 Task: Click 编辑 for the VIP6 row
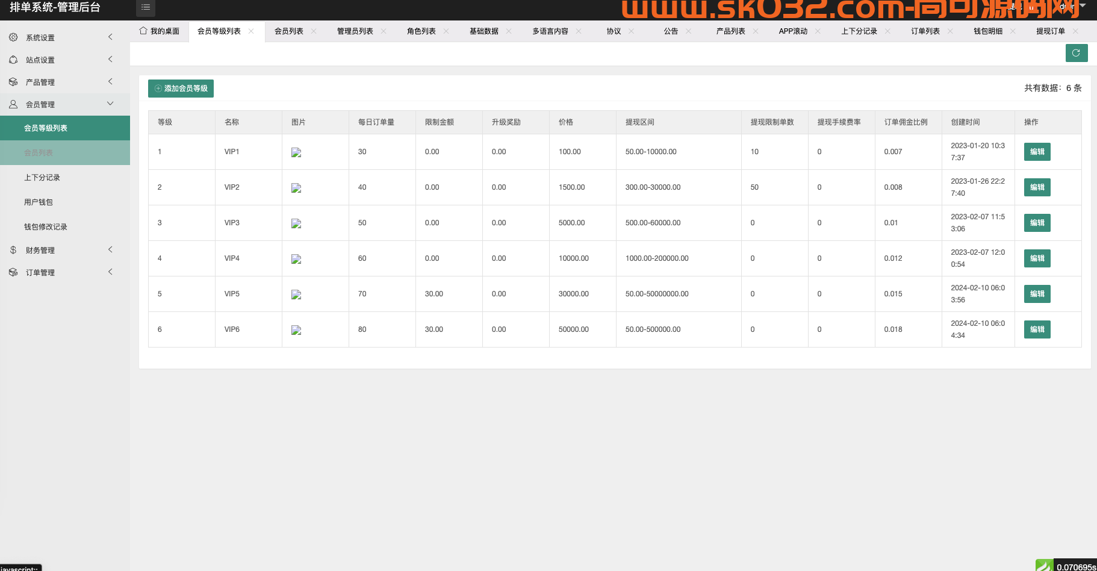click(x=1037, y=329)
